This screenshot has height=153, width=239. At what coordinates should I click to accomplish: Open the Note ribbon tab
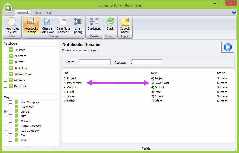coord(38,13)
